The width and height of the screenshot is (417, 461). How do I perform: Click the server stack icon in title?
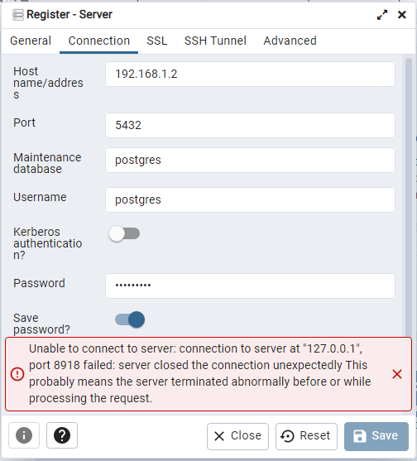point(18,15)
